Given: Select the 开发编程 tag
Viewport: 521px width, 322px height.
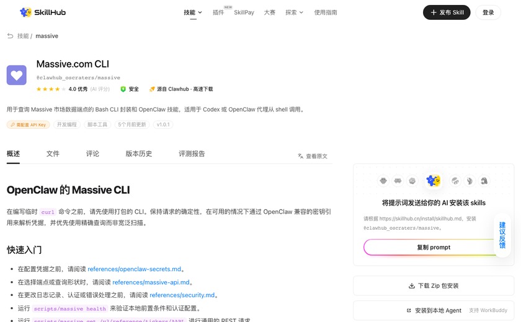Looking at the screenshot, I should [67, 124].
